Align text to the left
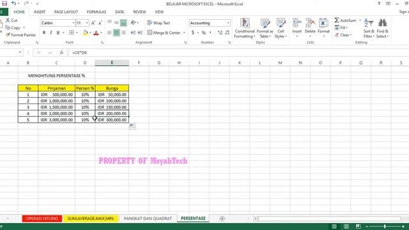The image size is (409, 230). coord(109,33)
